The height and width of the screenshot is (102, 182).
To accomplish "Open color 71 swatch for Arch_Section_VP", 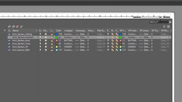I will tap(57, 47).
